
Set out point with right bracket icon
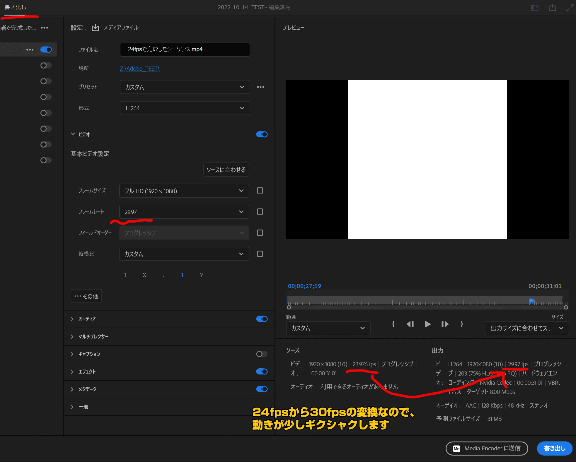(x=462, y=324)
